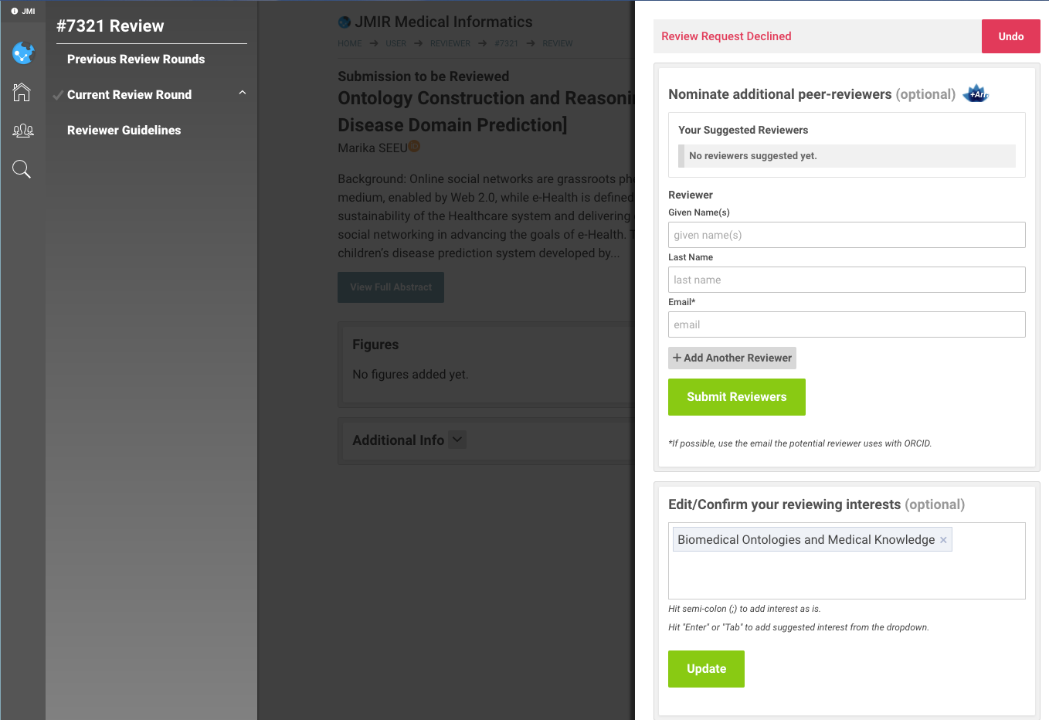Open the home icon in sidebar

[22, 92]
